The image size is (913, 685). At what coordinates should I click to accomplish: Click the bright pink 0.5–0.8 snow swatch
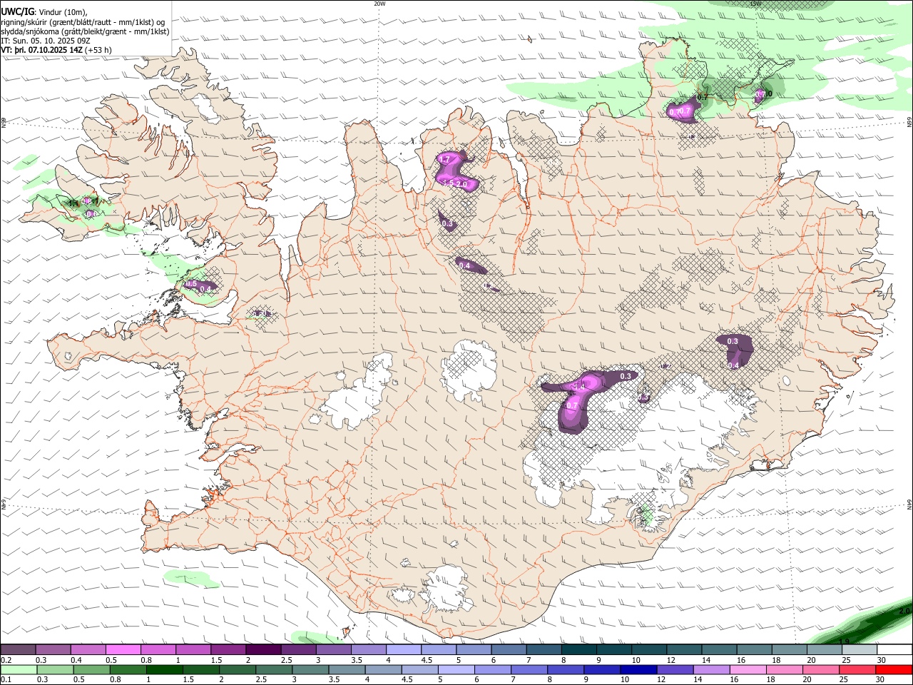123,650
